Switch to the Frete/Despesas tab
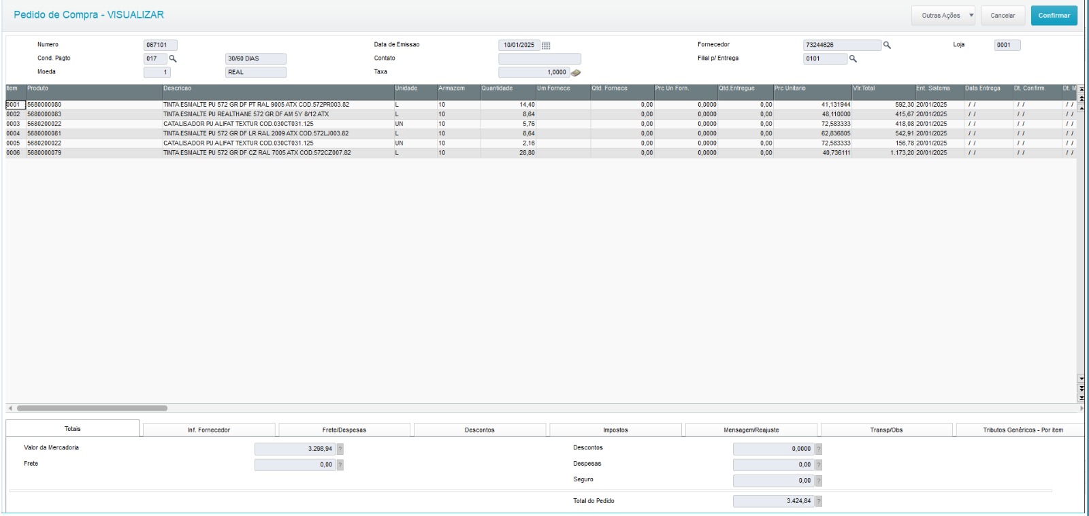The height and width of the screenshot is (516, 1089). (344, 430)
